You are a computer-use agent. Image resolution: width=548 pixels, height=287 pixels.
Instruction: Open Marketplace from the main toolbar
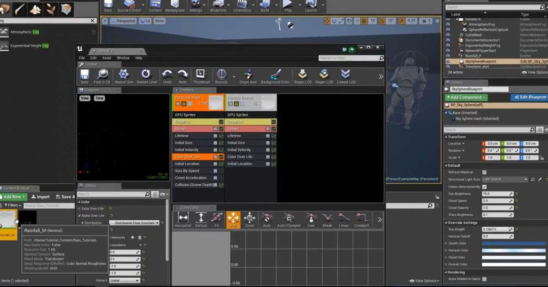[x=175, y=6]
